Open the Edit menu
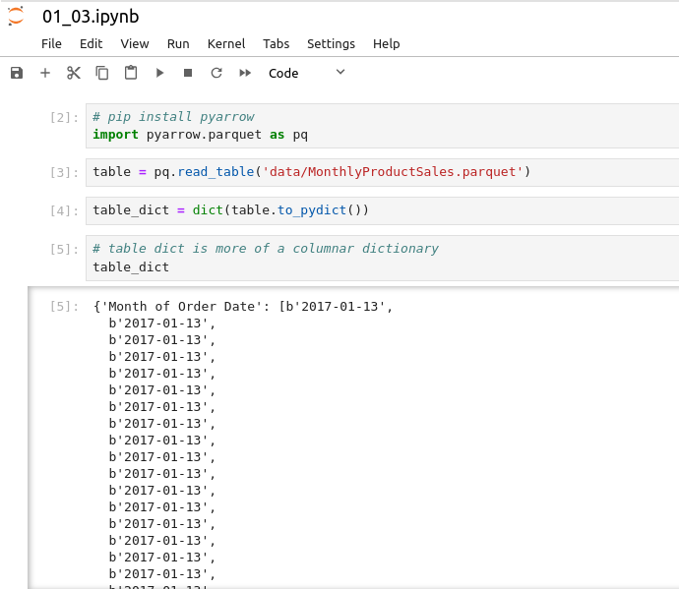The width and height of the screenshot is (679, 589). pos(91,44)
